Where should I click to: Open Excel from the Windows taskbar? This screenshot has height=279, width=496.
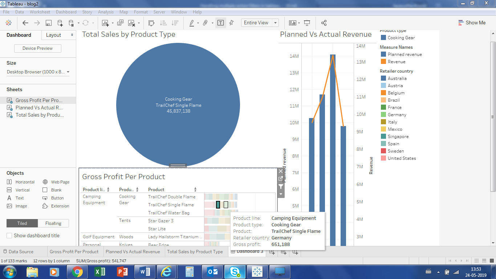pos(99,271)
